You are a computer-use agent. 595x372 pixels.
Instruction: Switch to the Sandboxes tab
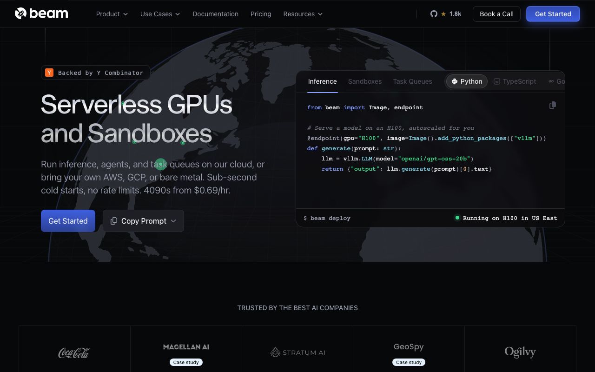pyautogui.click(x=365, y=81)
